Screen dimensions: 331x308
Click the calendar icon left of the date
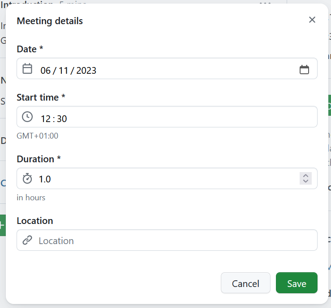[27, 69]
